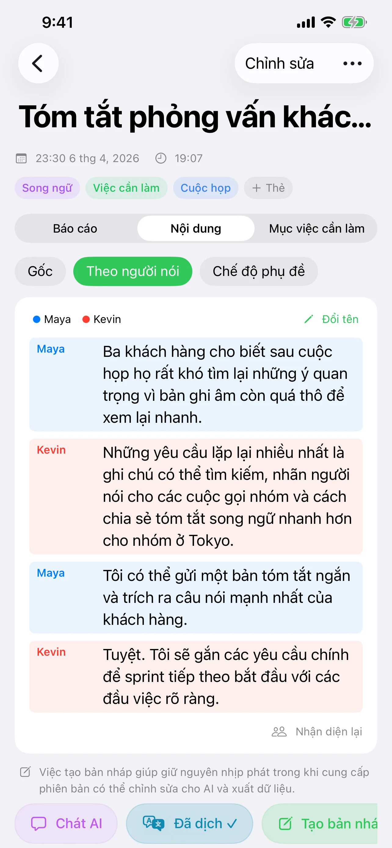Tap the clock duration icon
The width and height of the screenshot is (392, 848).
[161, 158]
